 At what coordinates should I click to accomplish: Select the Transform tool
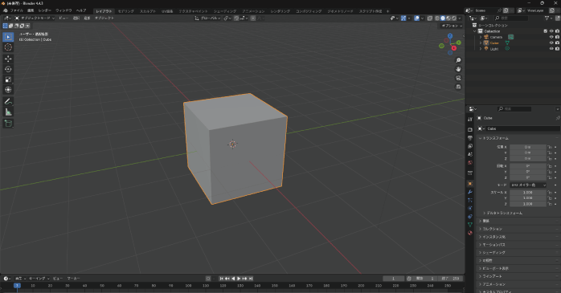(x=8, y=90)
